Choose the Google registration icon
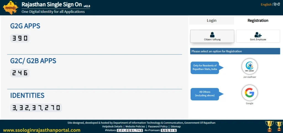Viewport: 283px width, 133px height. point(250,93)
